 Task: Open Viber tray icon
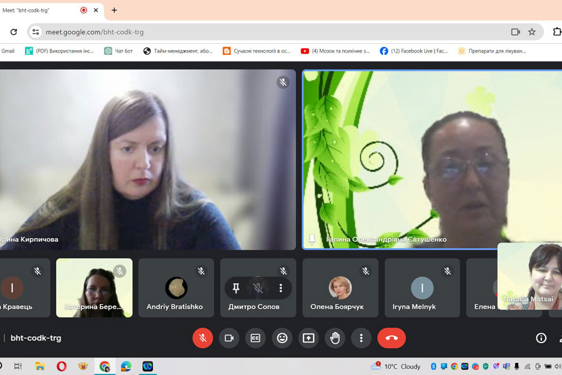496,366
